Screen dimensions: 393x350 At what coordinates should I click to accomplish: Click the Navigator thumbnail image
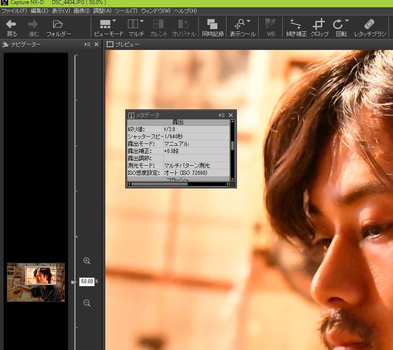tap(36, 282)
